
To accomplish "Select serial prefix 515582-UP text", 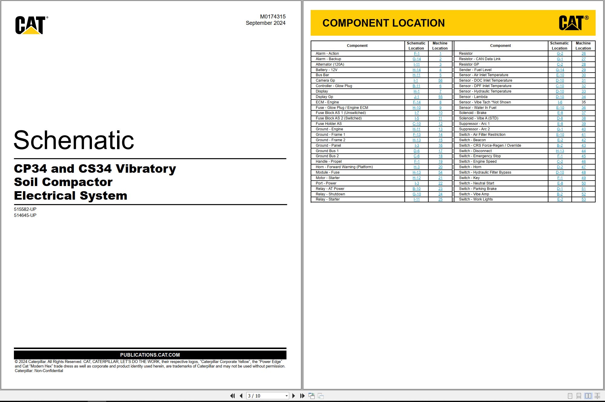I will (x=25, y=209).
